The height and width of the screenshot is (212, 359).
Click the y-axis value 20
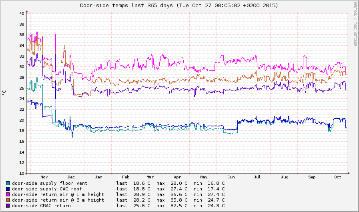coord(22,120)
